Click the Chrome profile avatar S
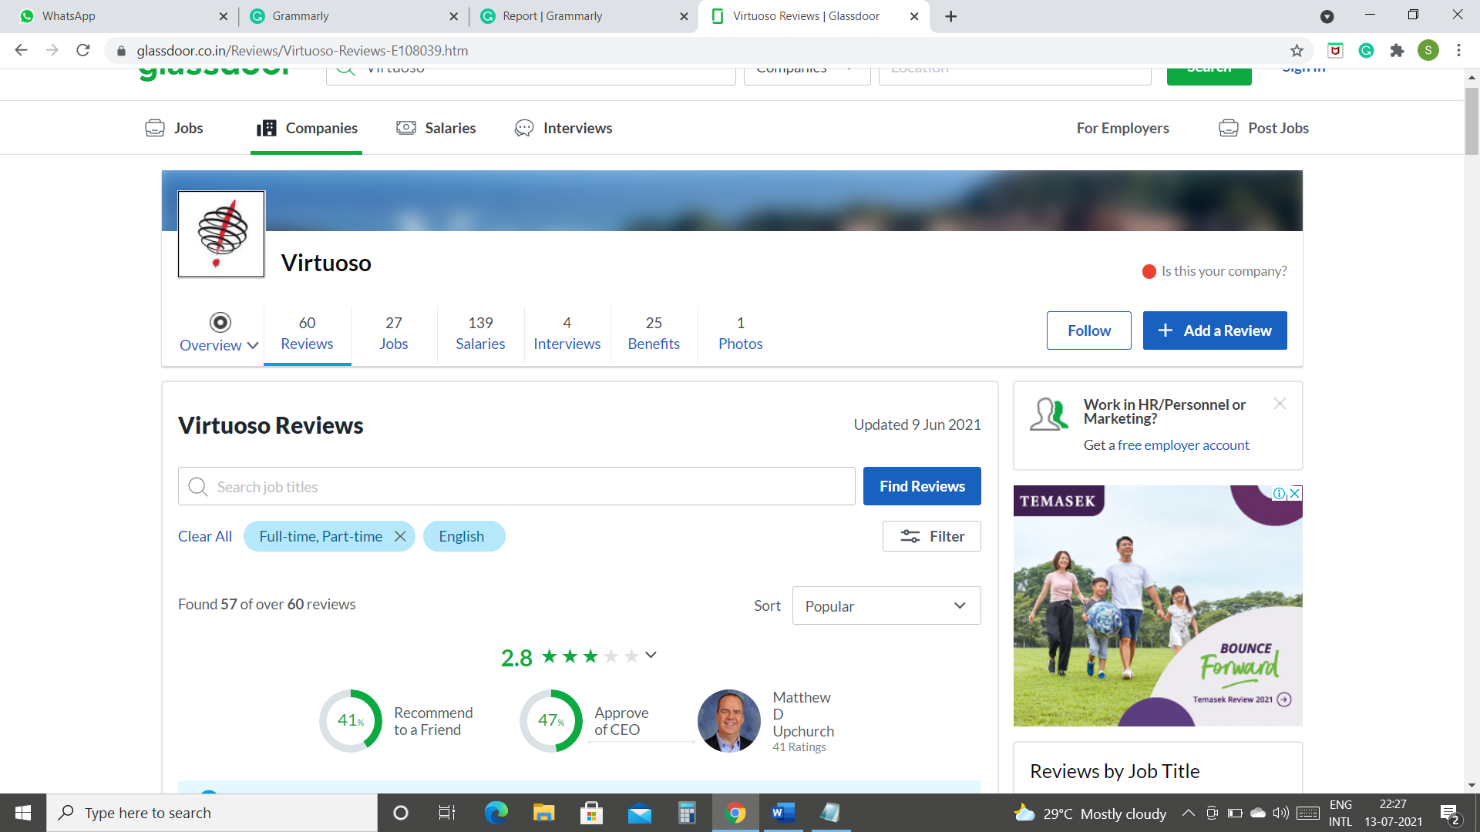 (1428, 50)
